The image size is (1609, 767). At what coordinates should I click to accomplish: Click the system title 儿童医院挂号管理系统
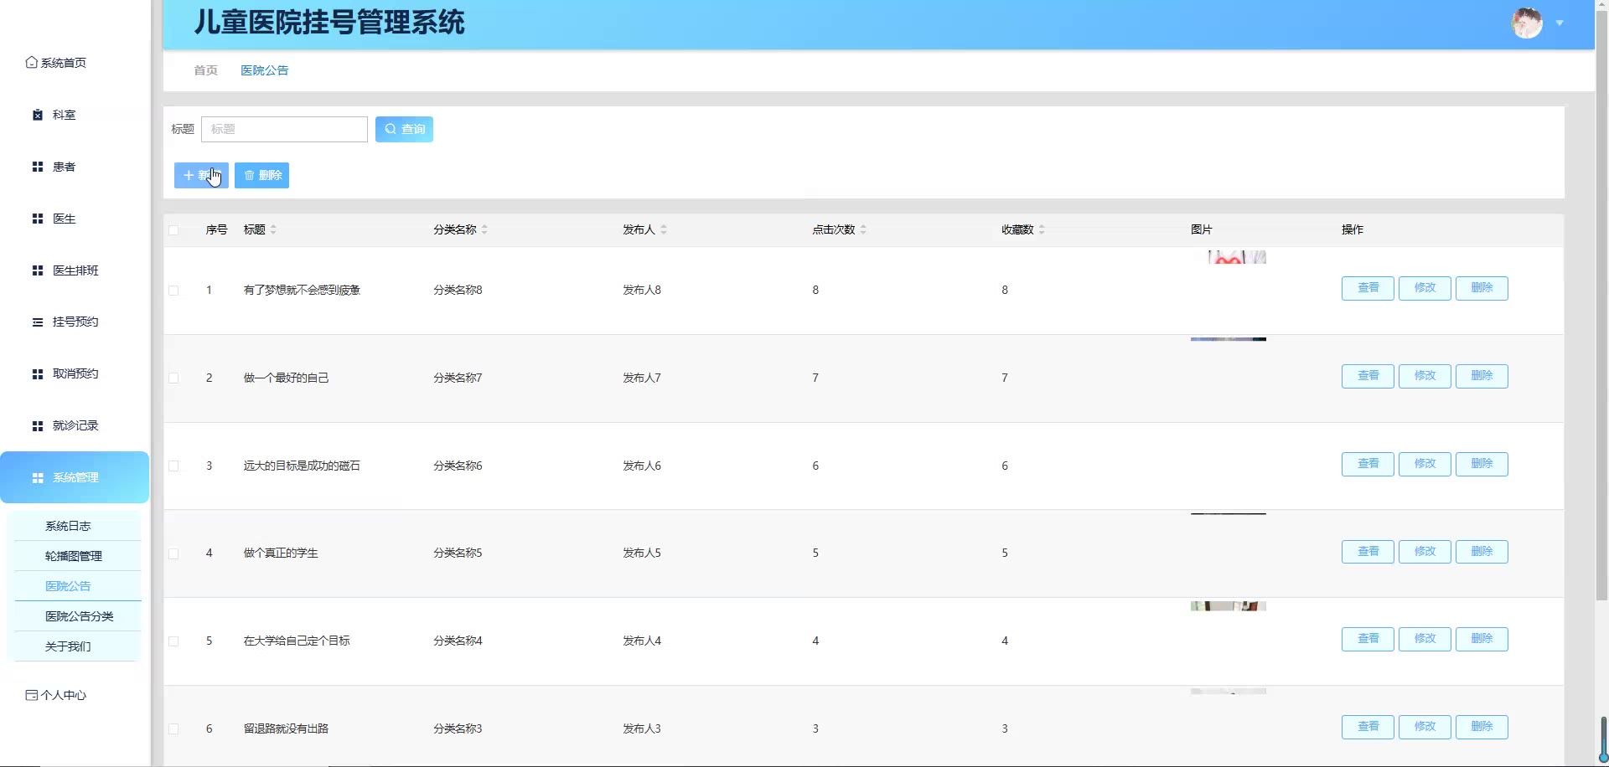pos(329,23)
